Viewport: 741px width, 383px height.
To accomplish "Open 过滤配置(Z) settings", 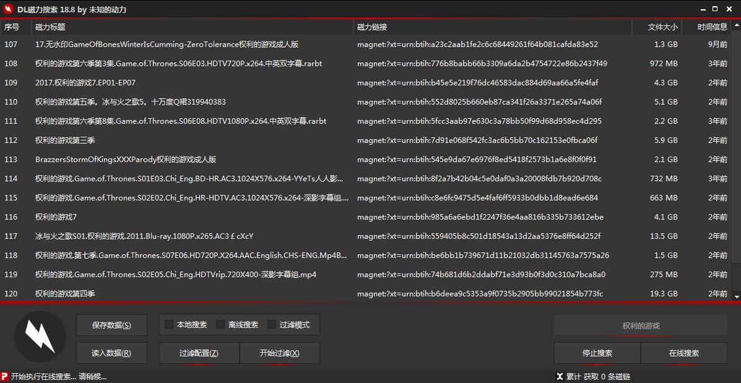I will 199,353.
